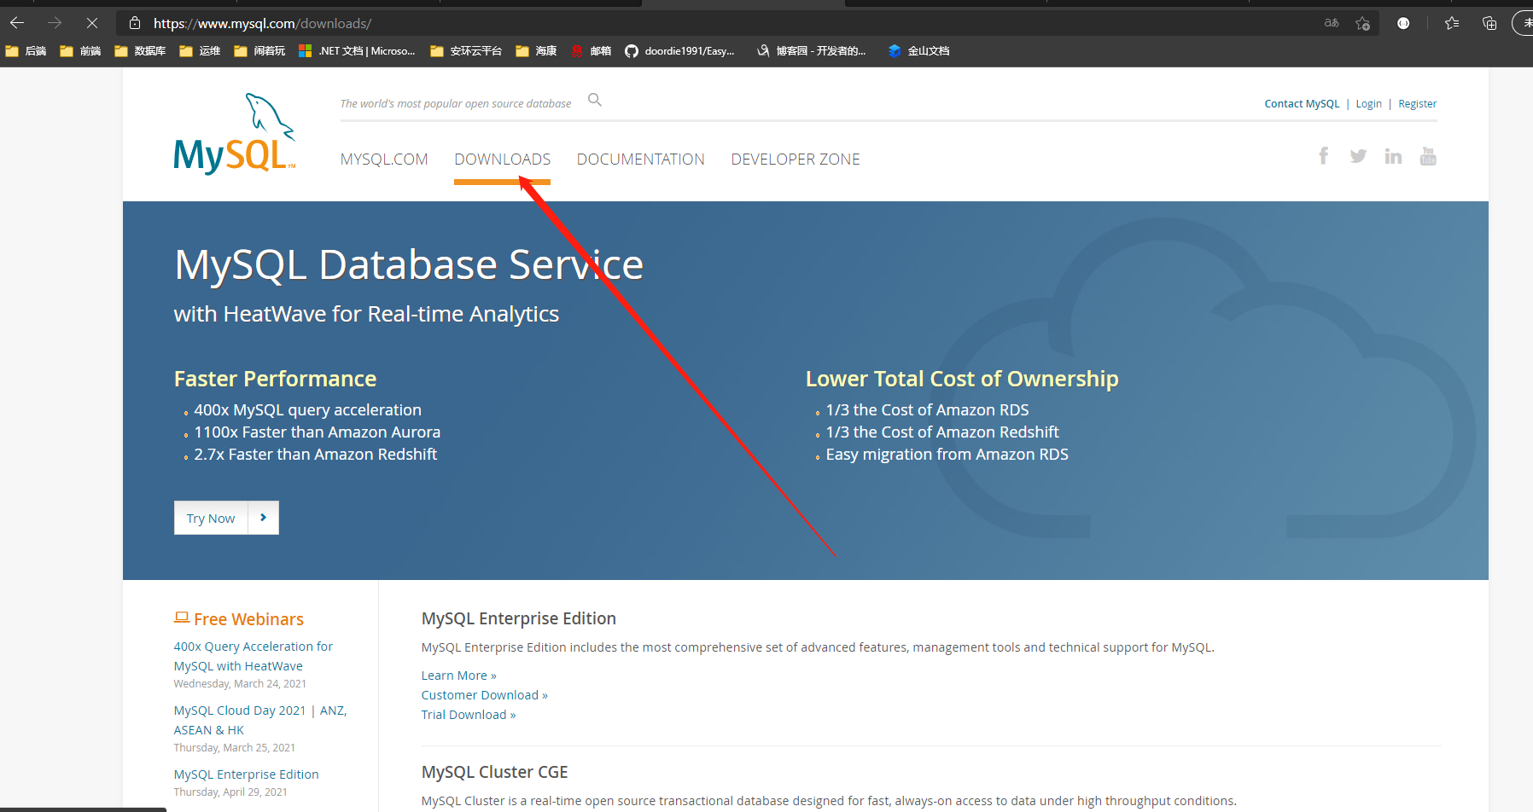The height and width of the screenshot is (812, 1533).
Task: Click '1/3 the Cost of Amazon Redshift' text
Action: (942, 432)
